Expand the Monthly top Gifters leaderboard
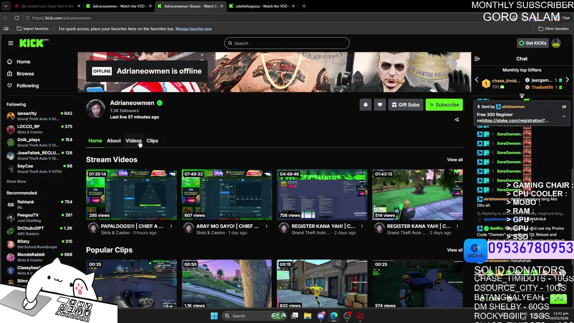Image resolution: width=574 pixels, height=323 pixels. 522,96
